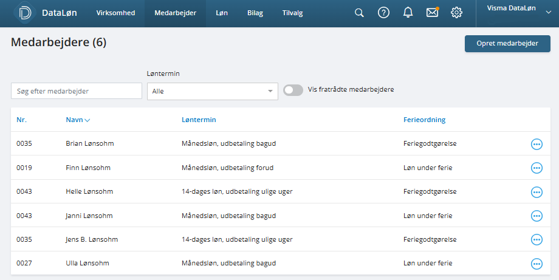The height and width of the screenshot is (280, 559).
Task: Select employee name Brian Lønsohm
Action: [90, 143]
